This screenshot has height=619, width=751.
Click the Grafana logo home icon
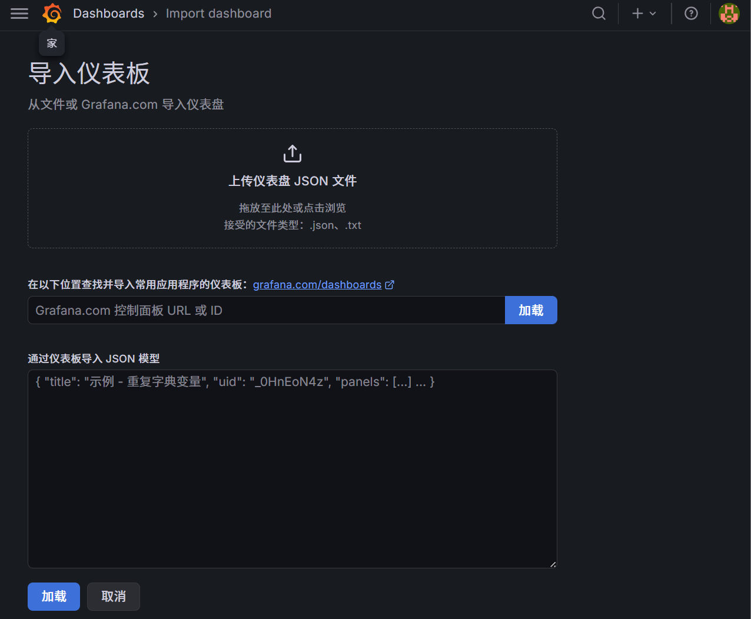click(52, 14)
